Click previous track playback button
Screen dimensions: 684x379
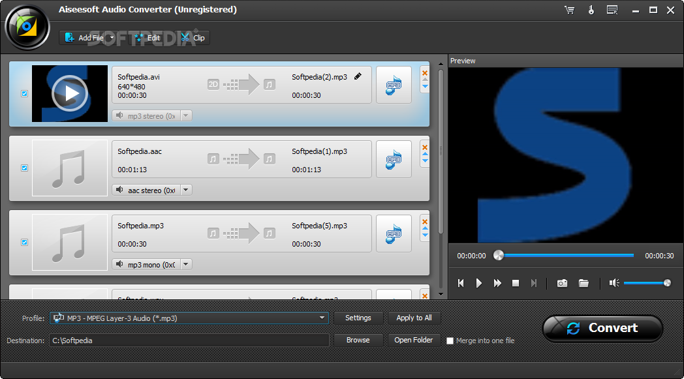click(461, 283)
